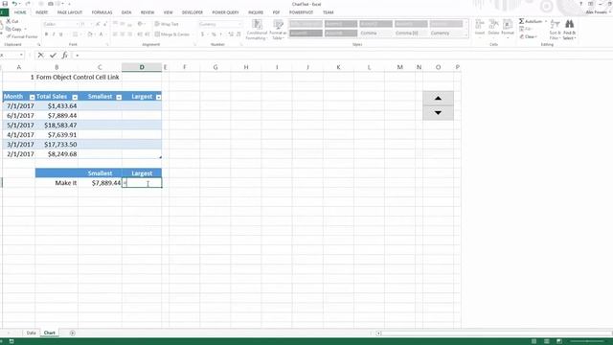Select the Comma cell style
The width and height of the screenshot is (613, 345).
[375, 34]
